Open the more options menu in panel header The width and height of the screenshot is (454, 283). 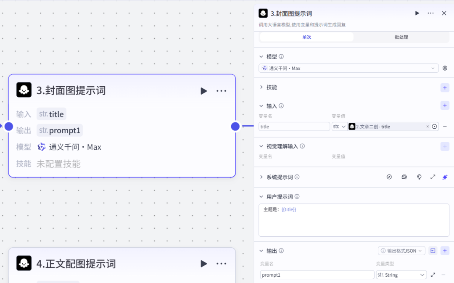(430, 13)
